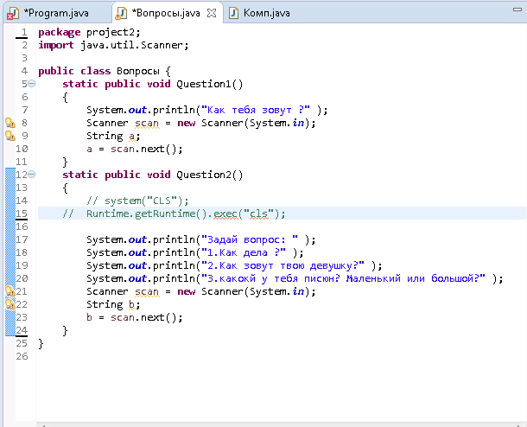Click the comment // system("CLS");

pos(137,201)
